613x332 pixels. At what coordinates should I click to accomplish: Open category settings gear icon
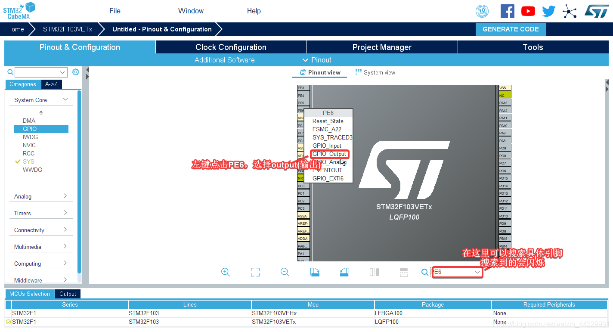click(x=76, y=72)
